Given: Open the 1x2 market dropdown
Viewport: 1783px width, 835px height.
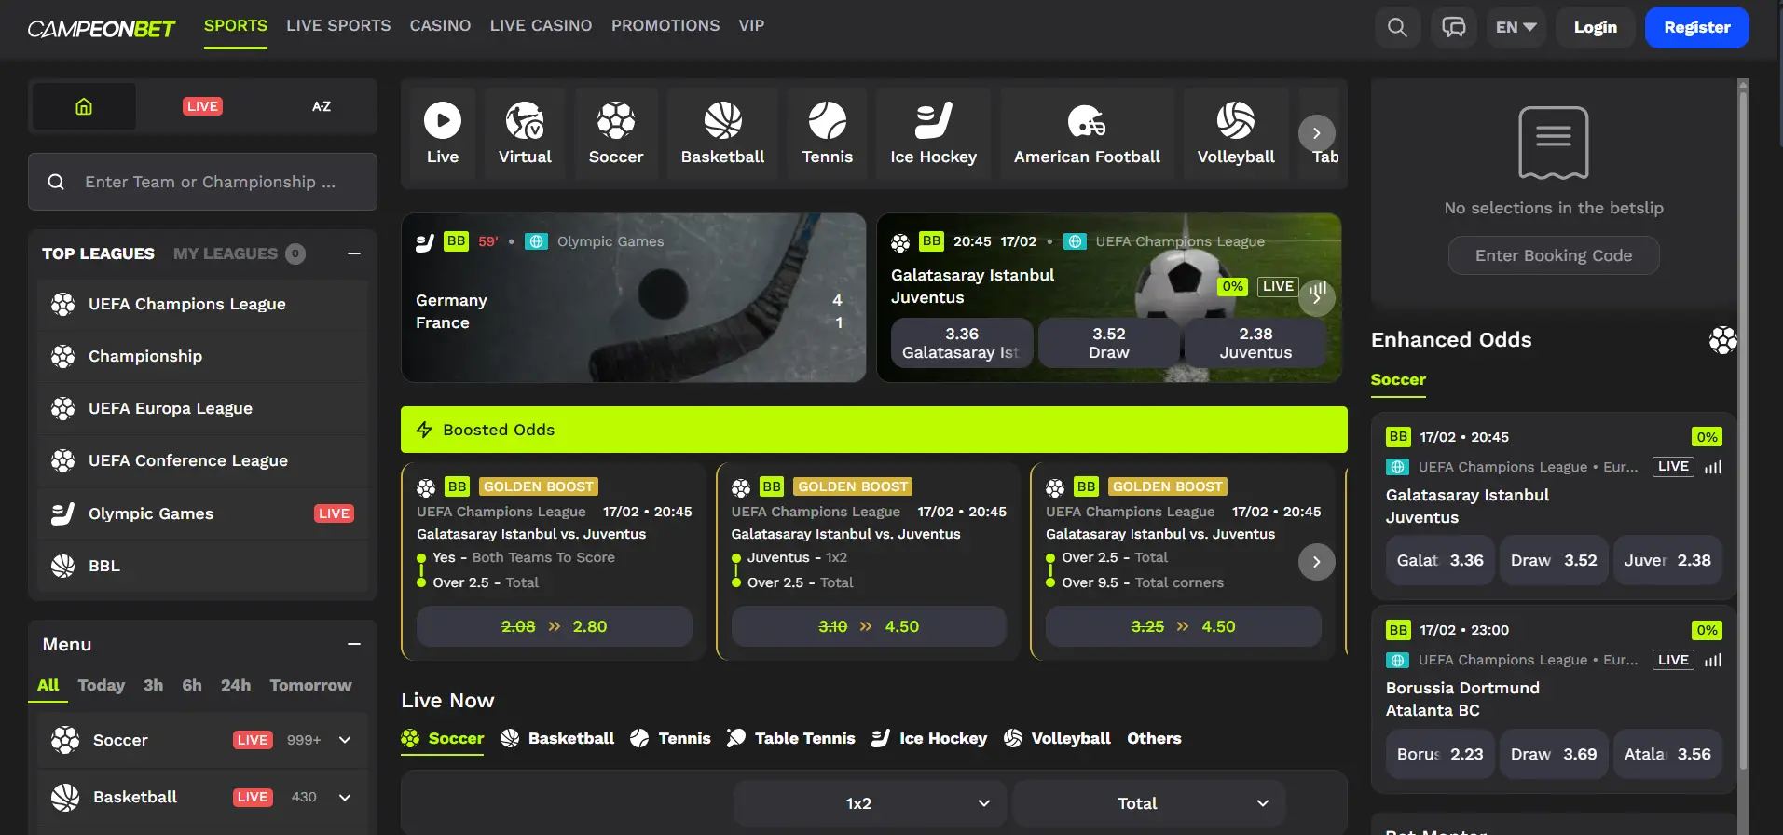Looking at the screenshot, I should click(x=870, y=803).
